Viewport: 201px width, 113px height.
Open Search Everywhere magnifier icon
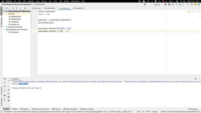click(192, 4)
